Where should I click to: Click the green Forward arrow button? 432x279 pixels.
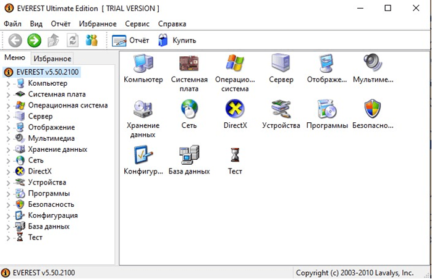(34, 41)
